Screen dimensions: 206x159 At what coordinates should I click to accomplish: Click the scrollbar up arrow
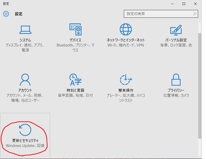point(200,21)
